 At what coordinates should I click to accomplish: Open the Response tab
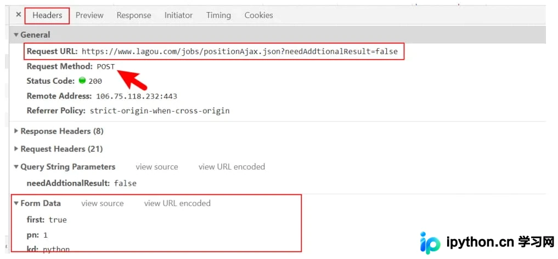point(134,16)
